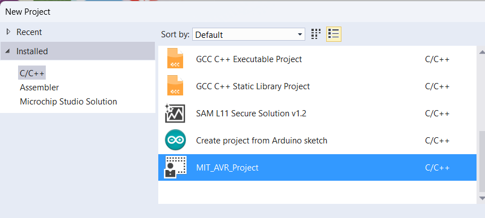Select the Microchip Studio Solution category
Viewport: 485px width, 218px height.
[x=68, y=102]
